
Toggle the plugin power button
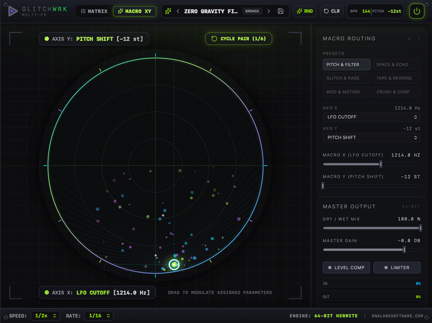(x=417, y=11)
